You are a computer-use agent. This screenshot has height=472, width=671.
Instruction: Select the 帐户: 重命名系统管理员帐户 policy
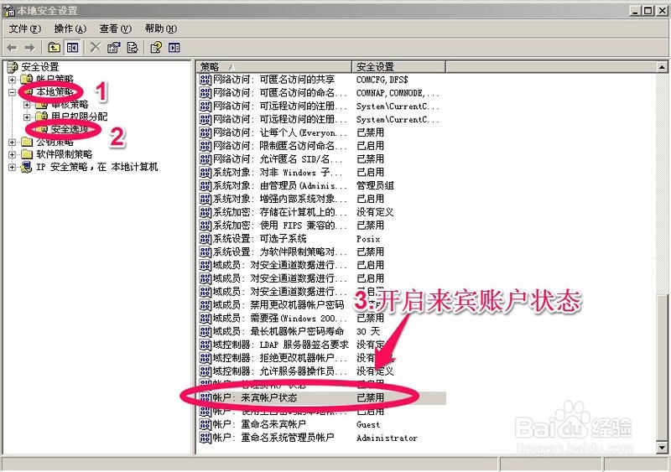tap(273, 438)
